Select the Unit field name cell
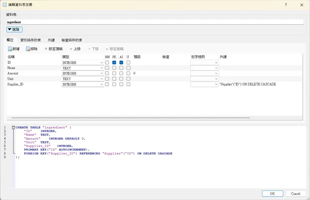Screen dimensions: 310x200 [34, 78]
